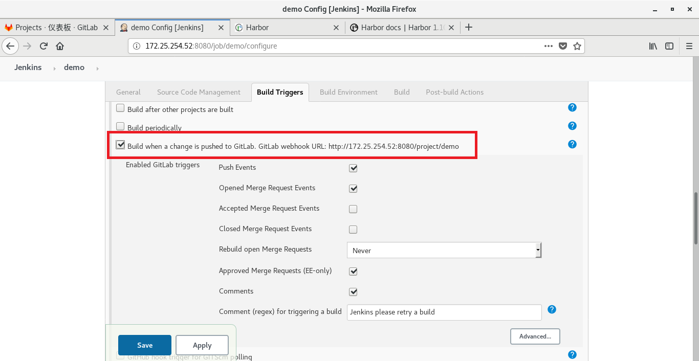This screenshot has width=699, height=361.
Task: Open Jenkins breadcrumb link
Action: (x=28, y=67)
